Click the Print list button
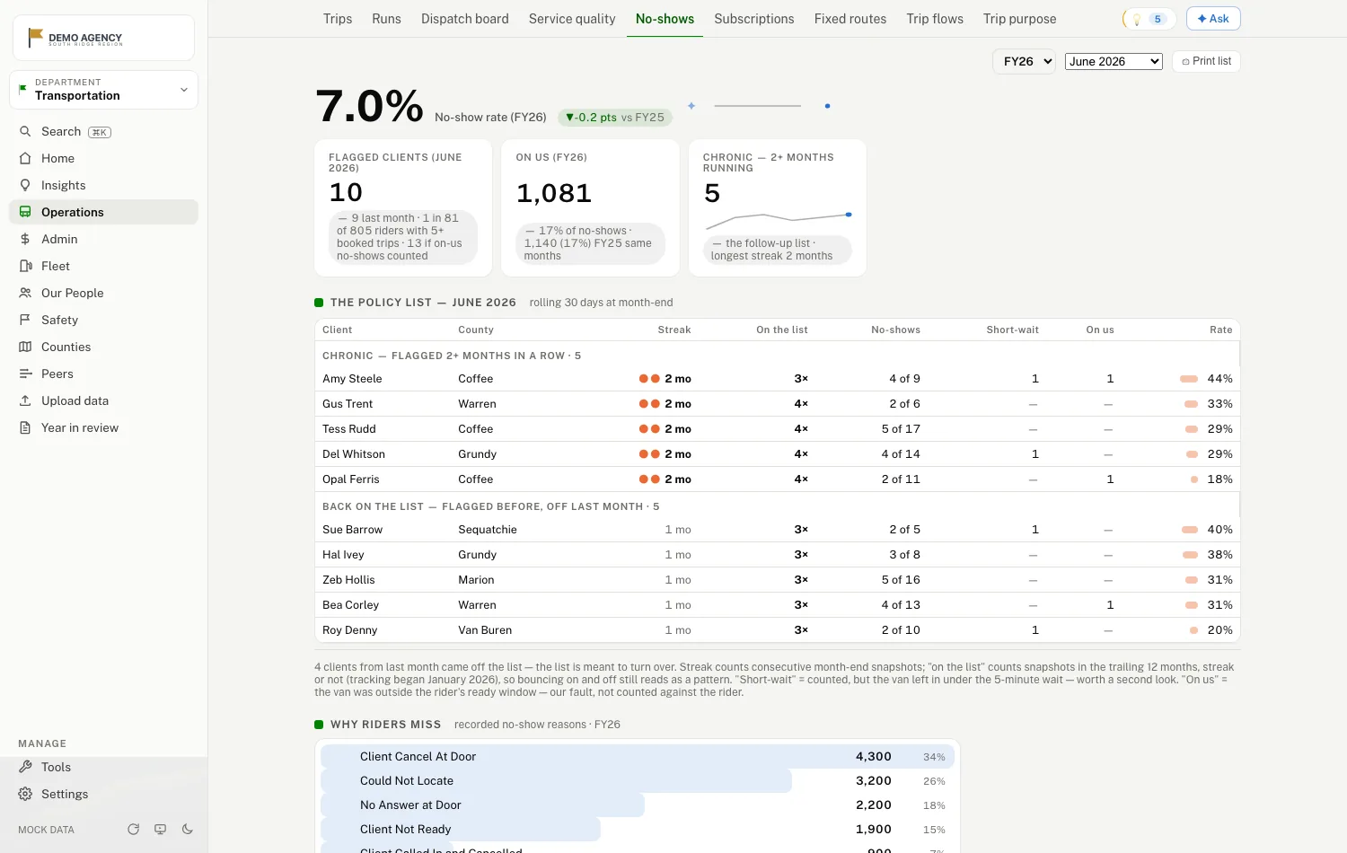Image resolution: width=1347 pixels, height=853 pixels. 1206,61
